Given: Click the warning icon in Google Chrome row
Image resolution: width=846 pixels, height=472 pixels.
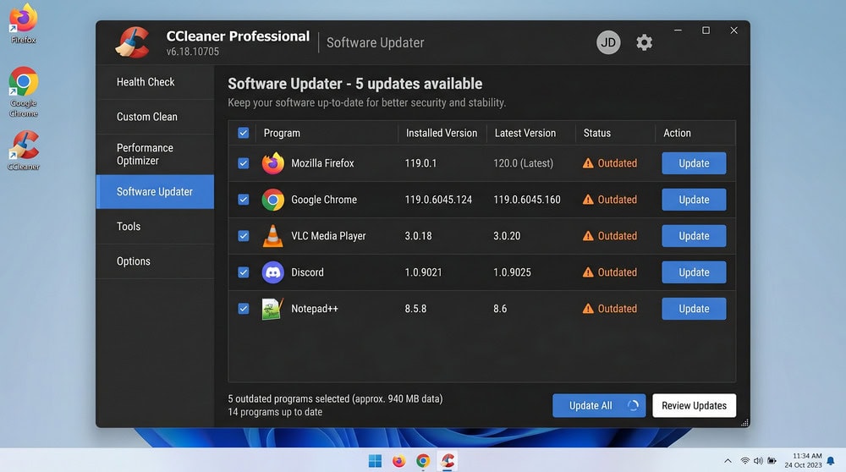Looking at the screenshot, I should (x=588, y=200).
